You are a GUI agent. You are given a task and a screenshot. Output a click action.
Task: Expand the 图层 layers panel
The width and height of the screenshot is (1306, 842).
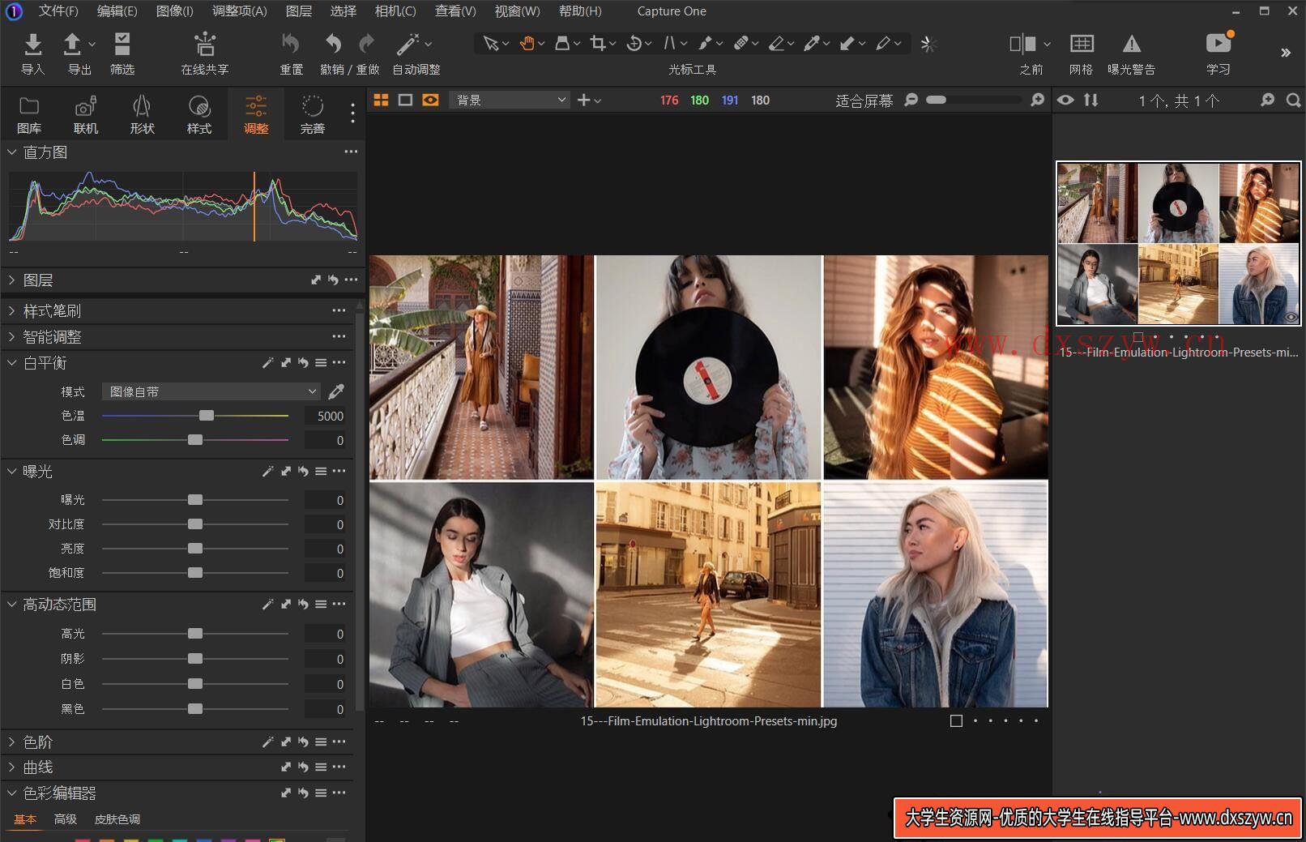(11, 280)
